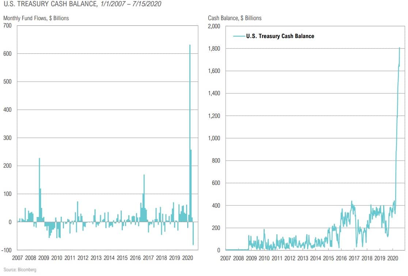Click the tallest 2020 bar in Monthly Fund Flows
This screenshot has width=408, height=276.
point(190,133)
